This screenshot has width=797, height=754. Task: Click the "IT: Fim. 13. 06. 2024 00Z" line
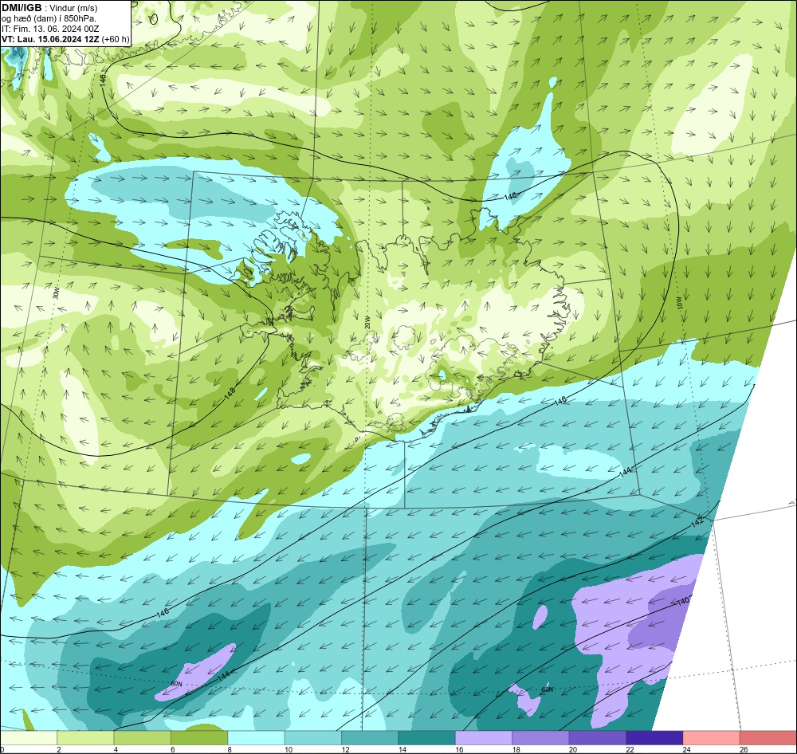[50, 29]
